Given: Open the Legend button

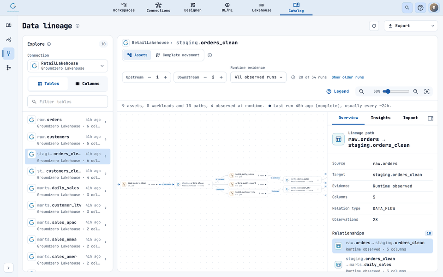Looking at the screenshot, I should click(x=337, y=91).
